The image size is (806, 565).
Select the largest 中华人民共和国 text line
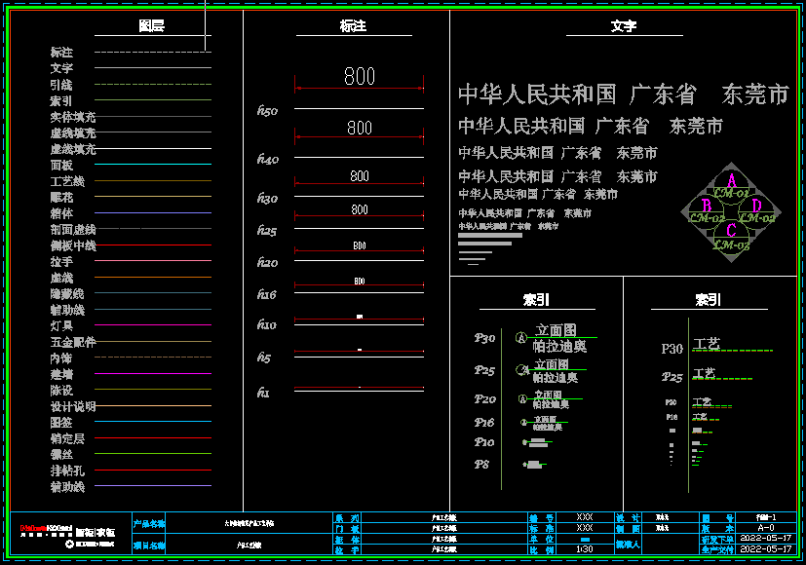point(623,94)
